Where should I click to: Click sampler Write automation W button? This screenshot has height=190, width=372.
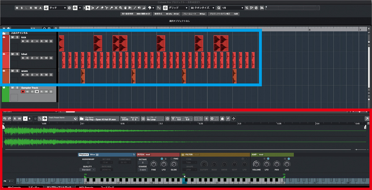[x=20, y=119]
